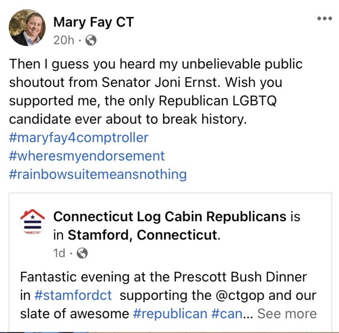Screen dimensions: 339x333
Task: Click the public globe icon beside 20h
Action: (91, 40)
